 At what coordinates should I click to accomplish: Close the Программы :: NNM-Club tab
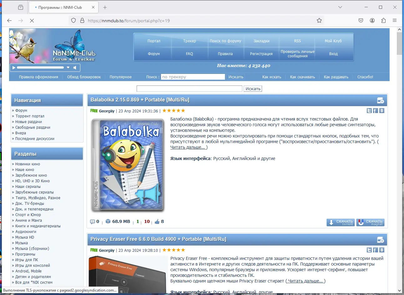pos(93,7)
